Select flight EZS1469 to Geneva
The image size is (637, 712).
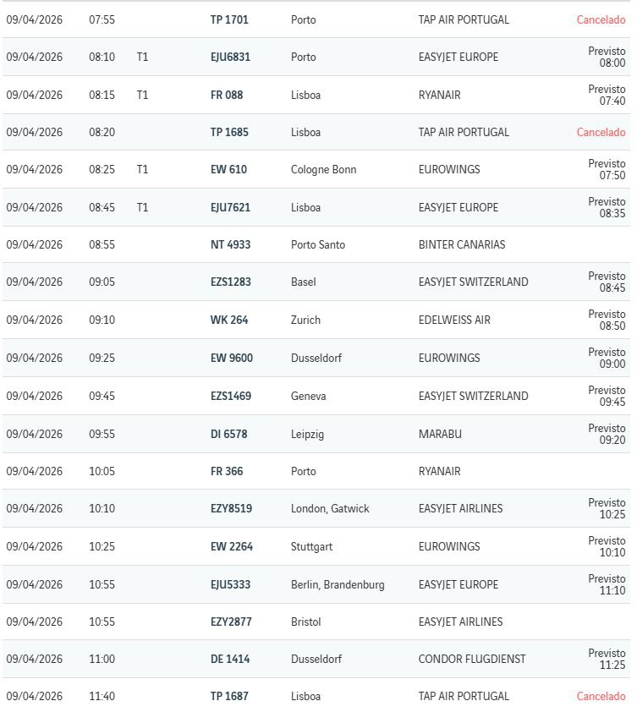click(231, 397)
